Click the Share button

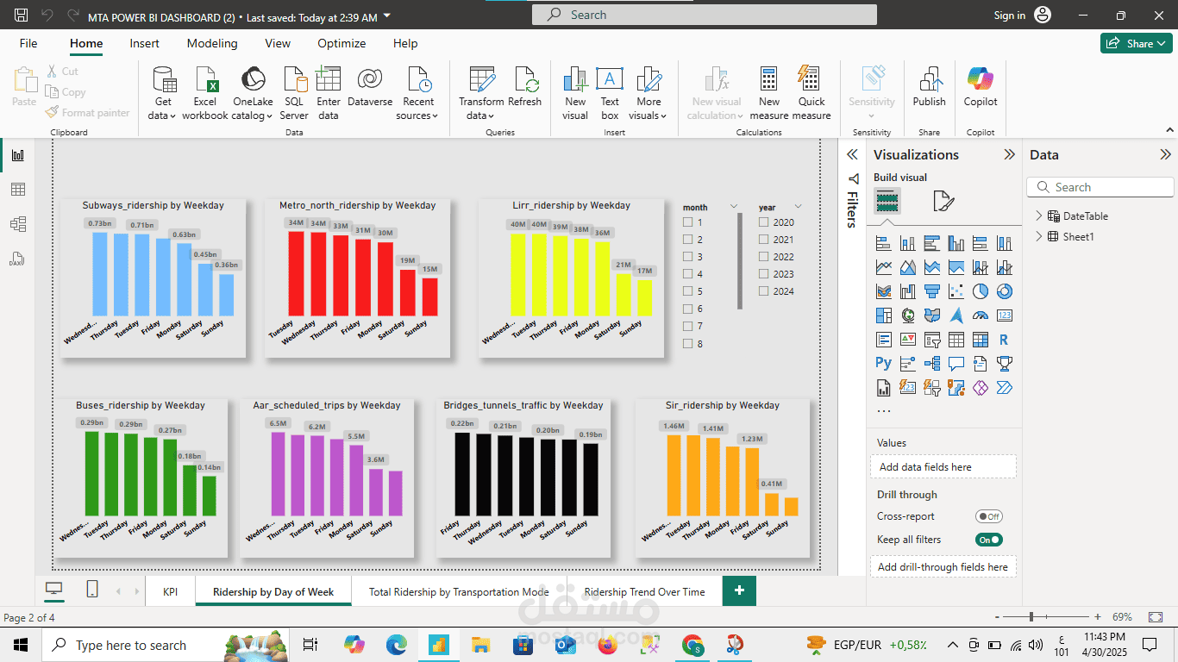point(1136,43)
